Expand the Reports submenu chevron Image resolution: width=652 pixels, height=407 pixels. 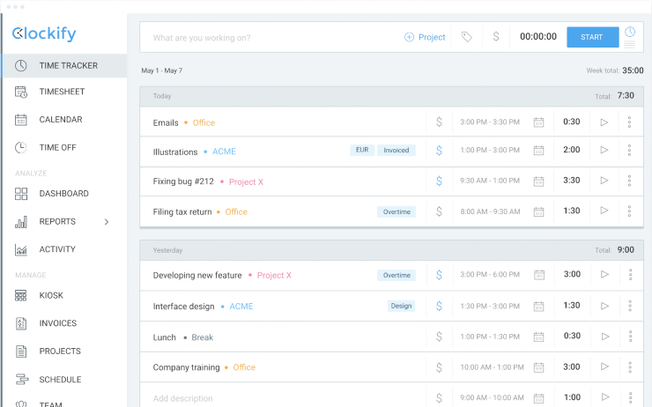pos(107,222)
